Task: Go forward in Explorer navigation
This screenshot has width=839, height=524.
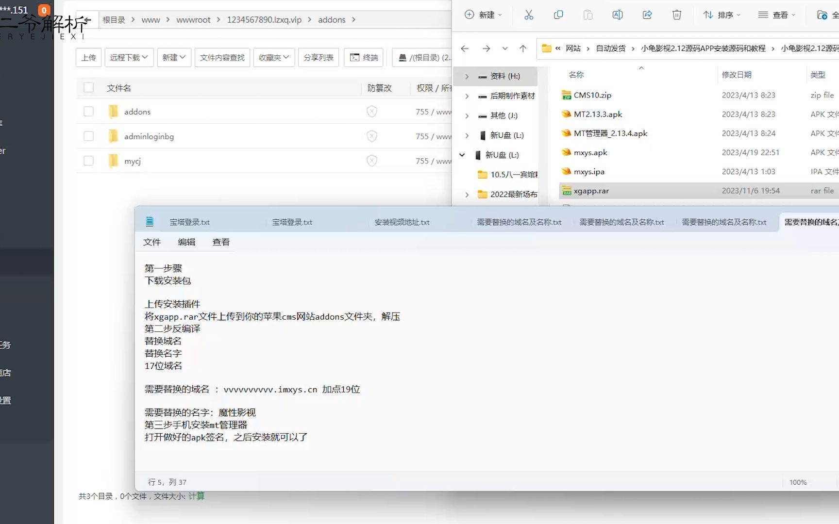Action: click(486, 49)
